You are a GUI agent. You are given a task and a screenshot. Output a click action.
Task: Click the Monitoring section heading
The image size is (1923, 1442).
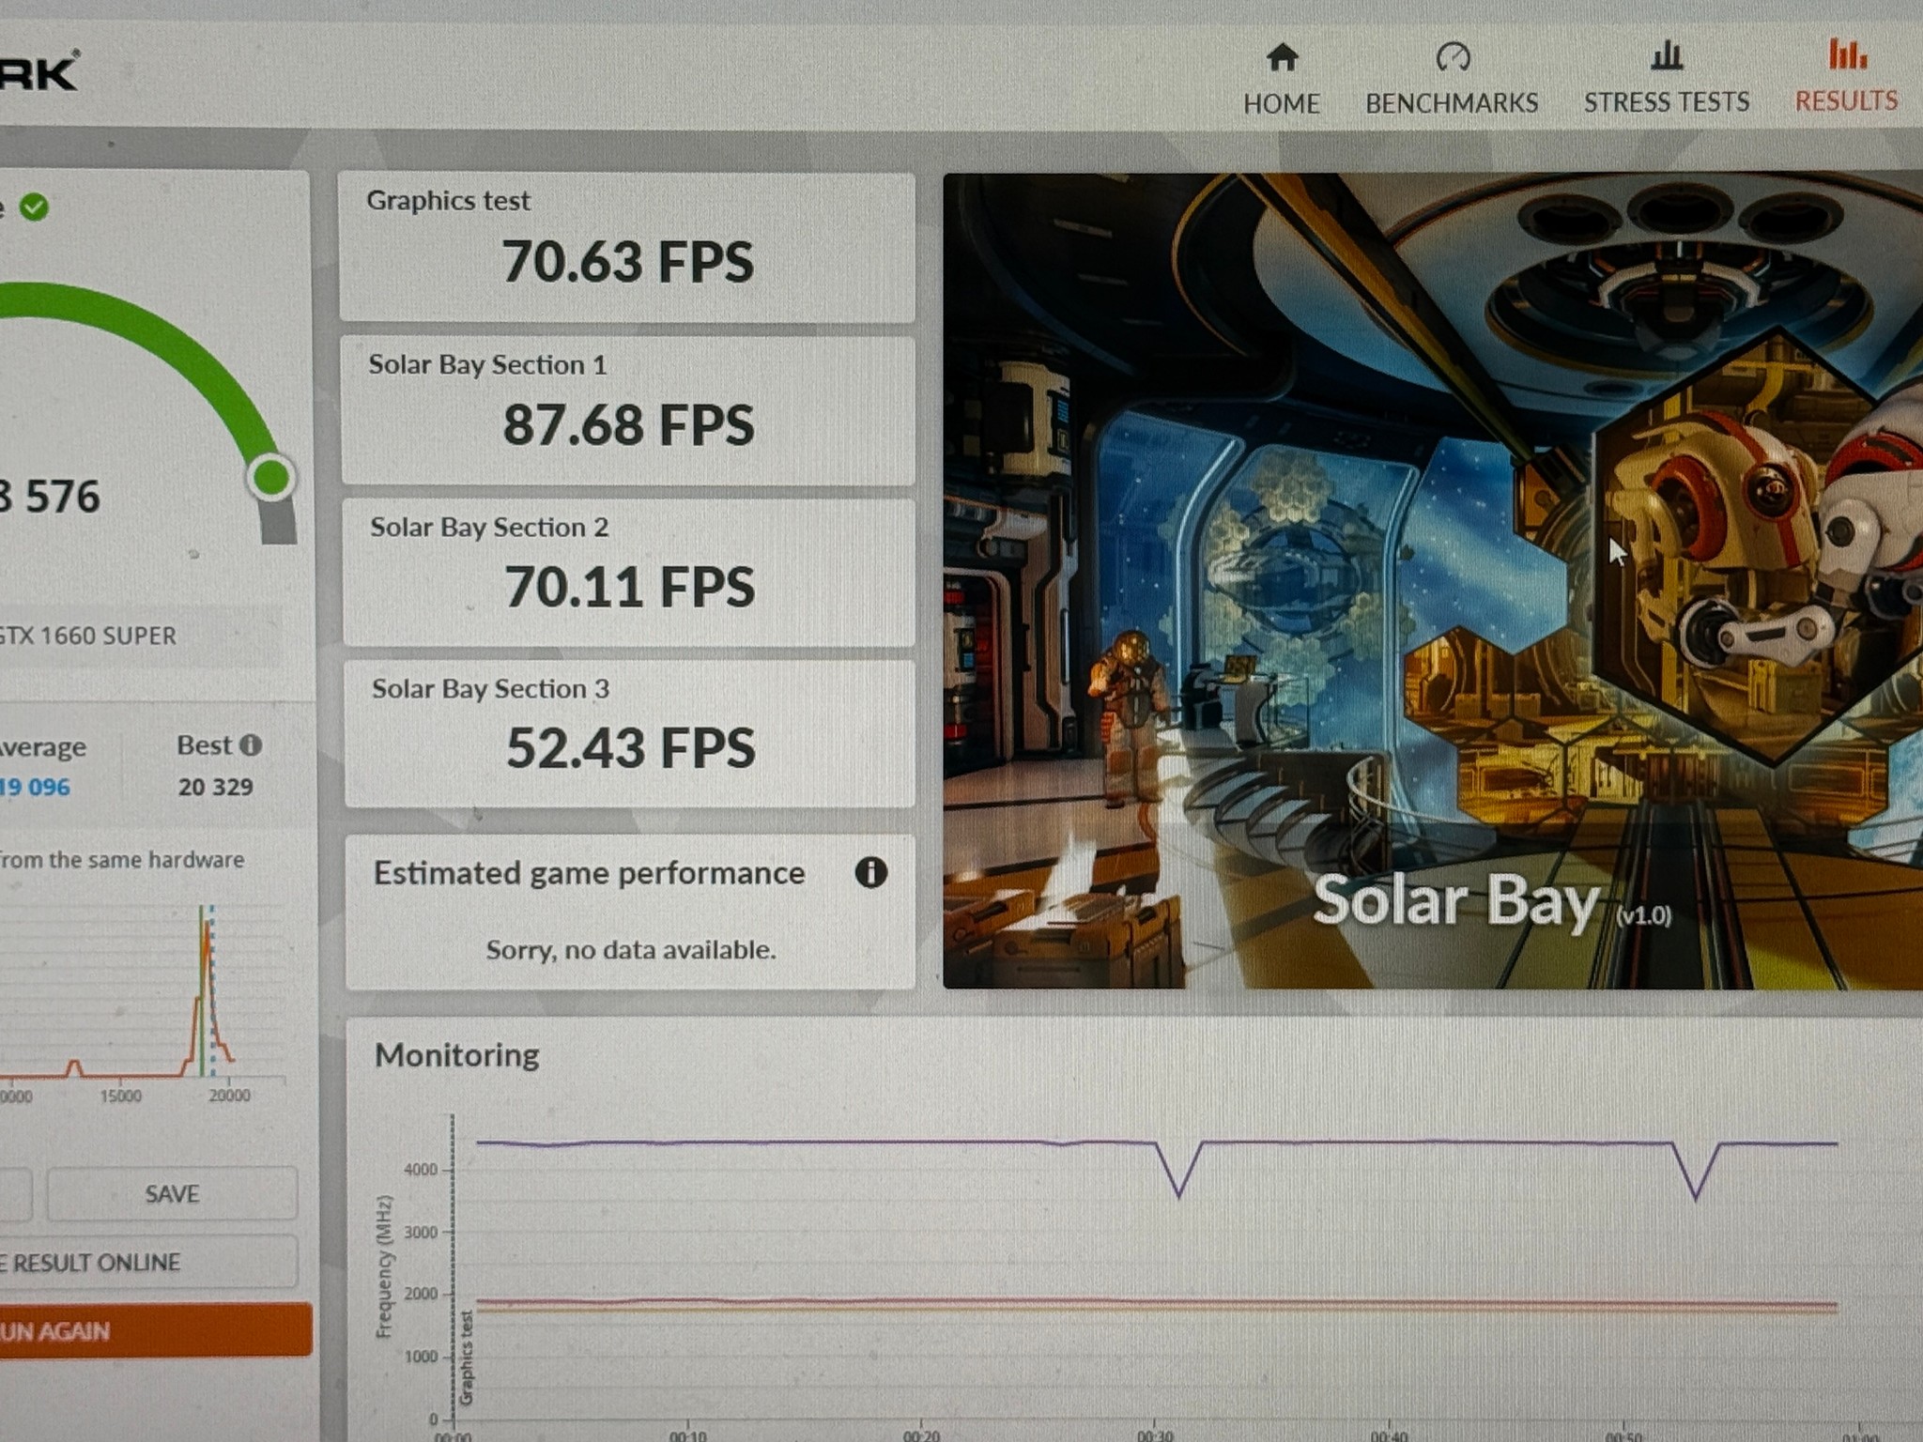pos(457,1055)
